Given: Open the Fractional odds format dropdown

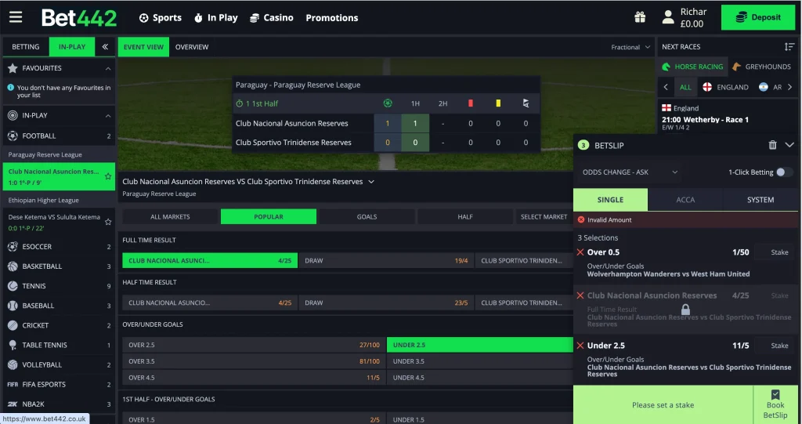Looking at the screenshot, I should click(630, 47).
